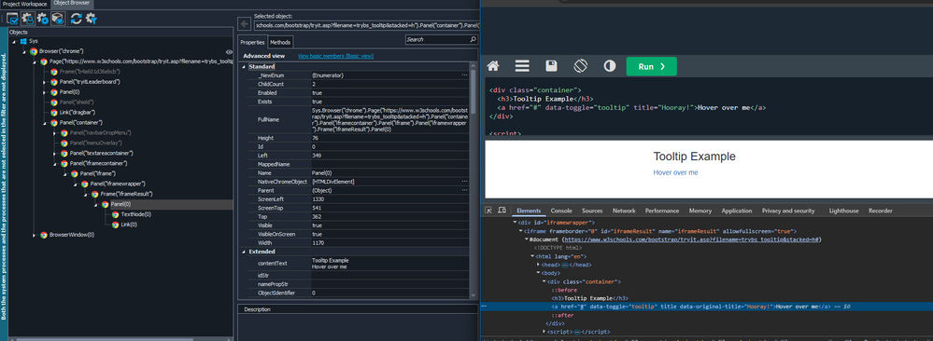Open the Network tab in DevTools
The width and height of the screenshot is (933, 341).
624,211
